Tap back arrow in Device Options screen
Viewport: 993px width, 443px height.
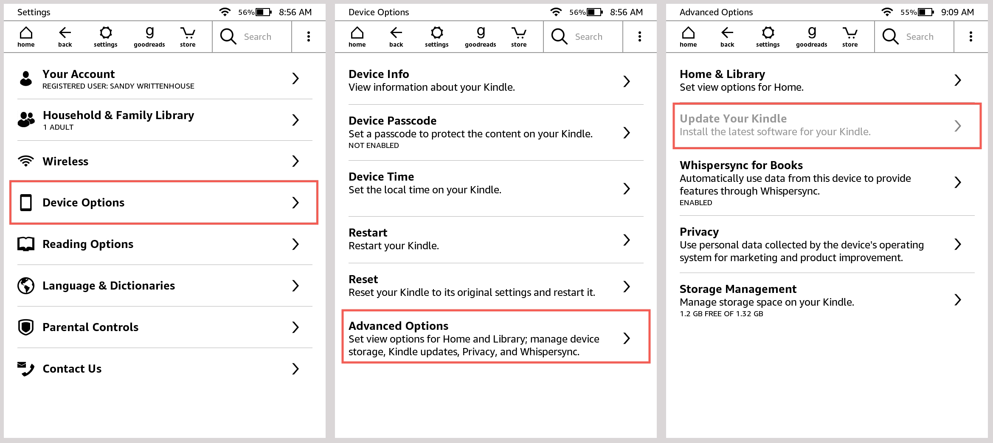click(x=396, y=37)
